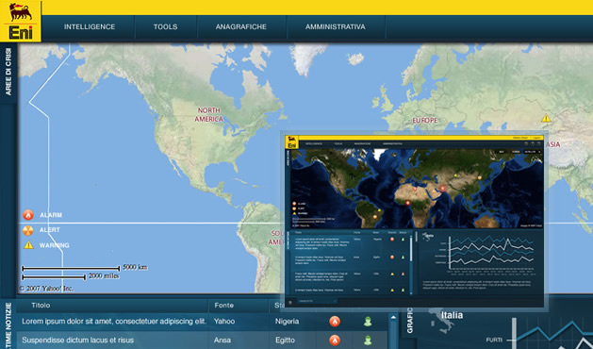Open the AMMINISTRATIVA menu
593x349 pixels.
click(x=335, y=26)
